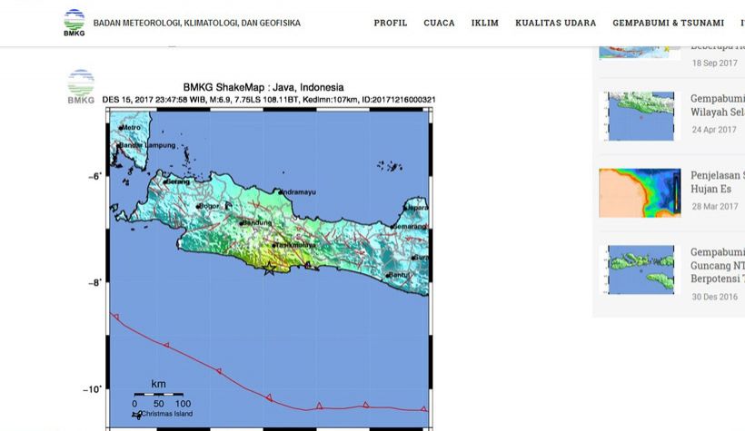Click the BMKG logo in the header

tap(74, 23)
